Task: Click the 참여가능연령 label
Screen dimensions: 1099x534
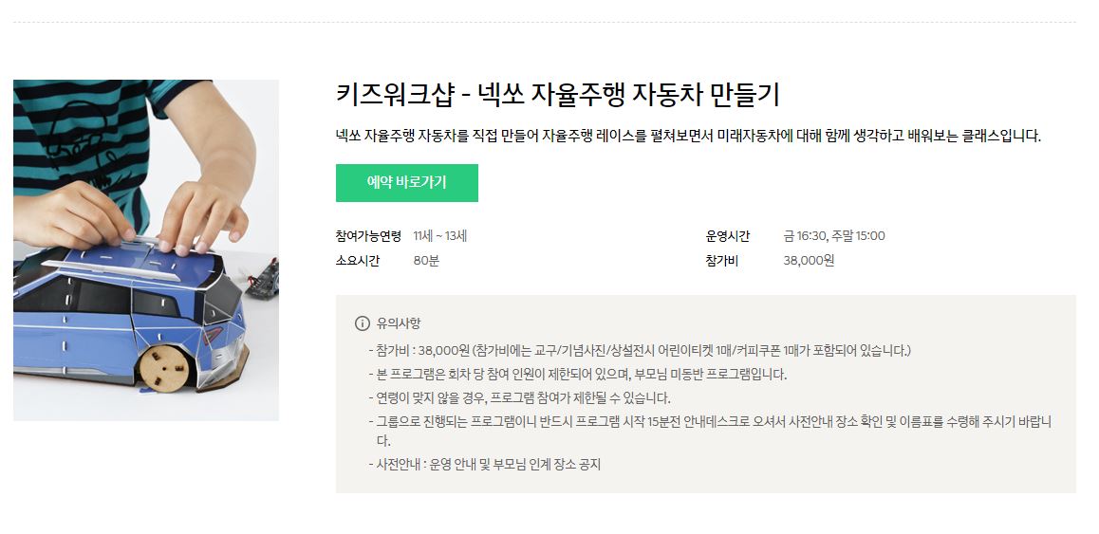Action: [368, 236]
